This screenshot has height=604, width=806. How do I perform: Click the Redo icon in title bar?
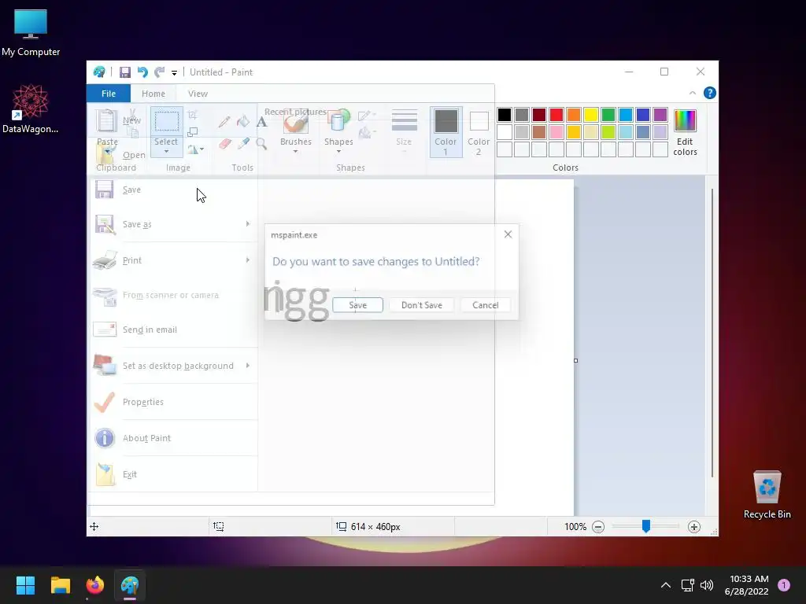click(x=160, y=72)
